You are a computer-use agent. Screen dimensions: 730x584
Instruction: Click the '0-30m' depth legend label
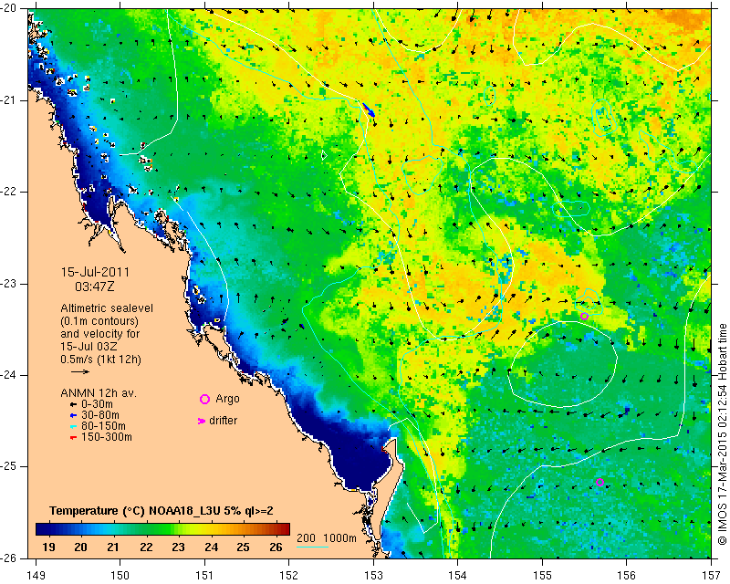click(x=97, y=404)
